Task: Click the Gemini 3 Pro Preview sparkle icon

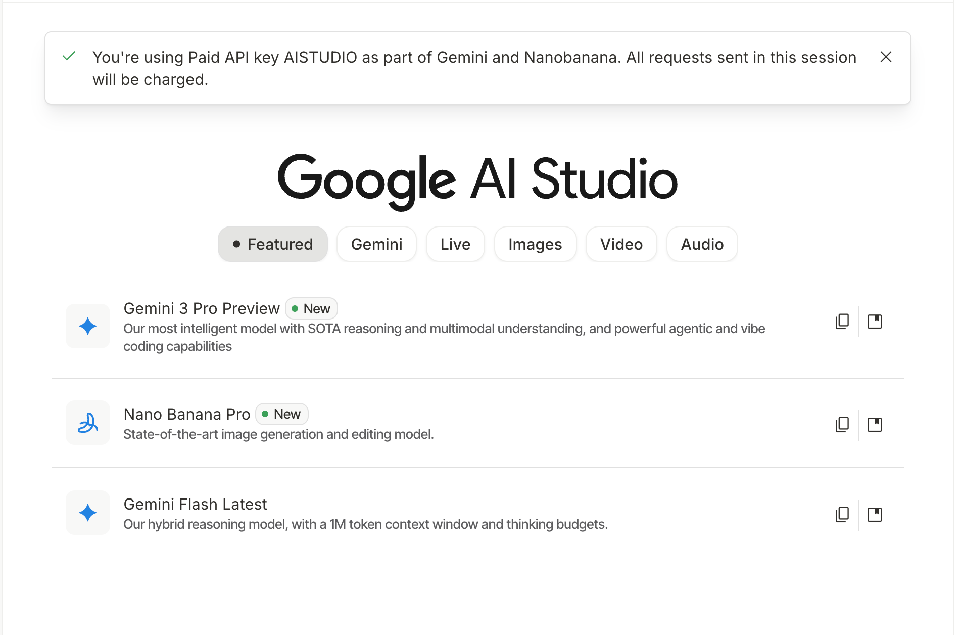Action: (x=88, y=326)
